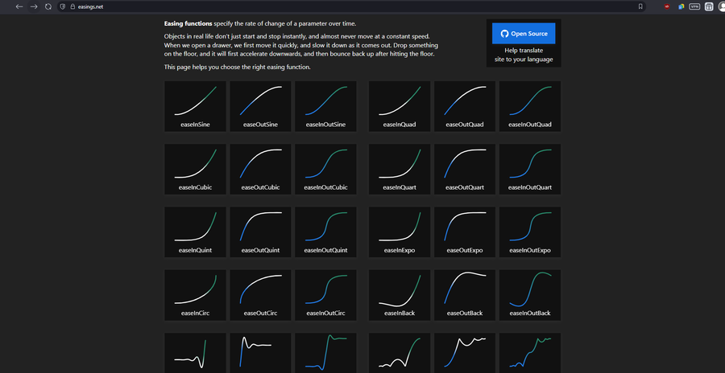Select the easeOutQuad easing card
This screenshot has width=725, height=373.
point(465,106)
